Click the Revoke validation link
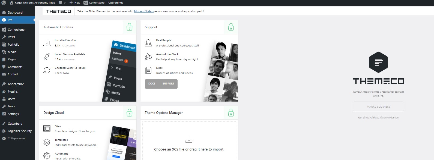434x160 pixels. 389,118
